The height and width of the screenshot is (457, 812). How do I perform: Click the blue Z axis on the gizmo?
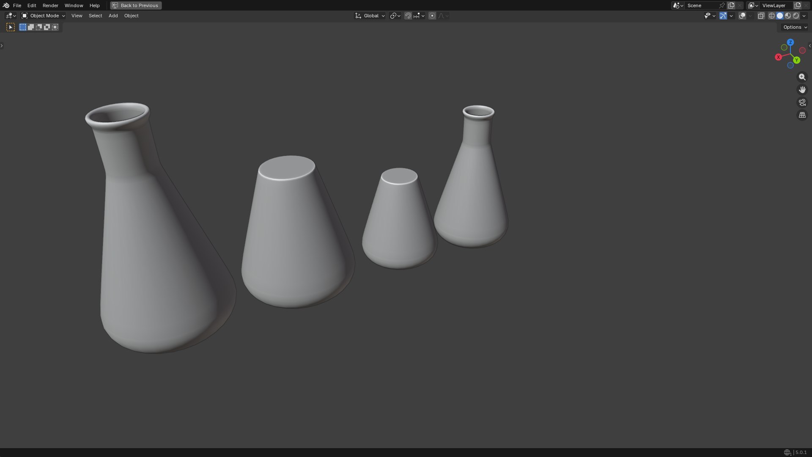pyautogui.click(x=790, y=42)
